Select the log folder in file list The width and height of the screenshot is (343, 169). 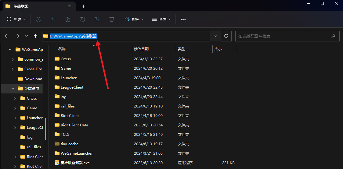63,97
